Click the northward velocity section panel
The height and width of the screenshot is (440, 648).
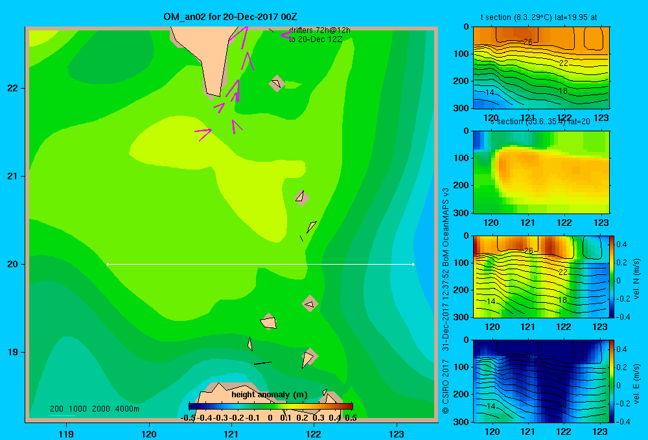pos(541,276)
